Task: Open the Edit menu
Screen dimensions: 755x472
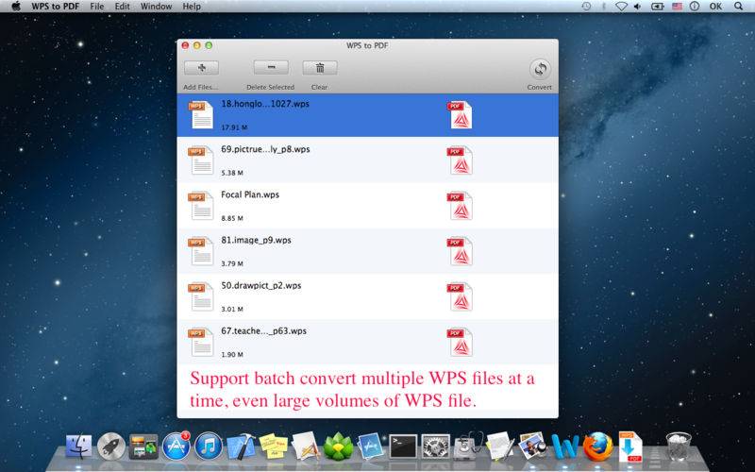Action: point(123,7)
